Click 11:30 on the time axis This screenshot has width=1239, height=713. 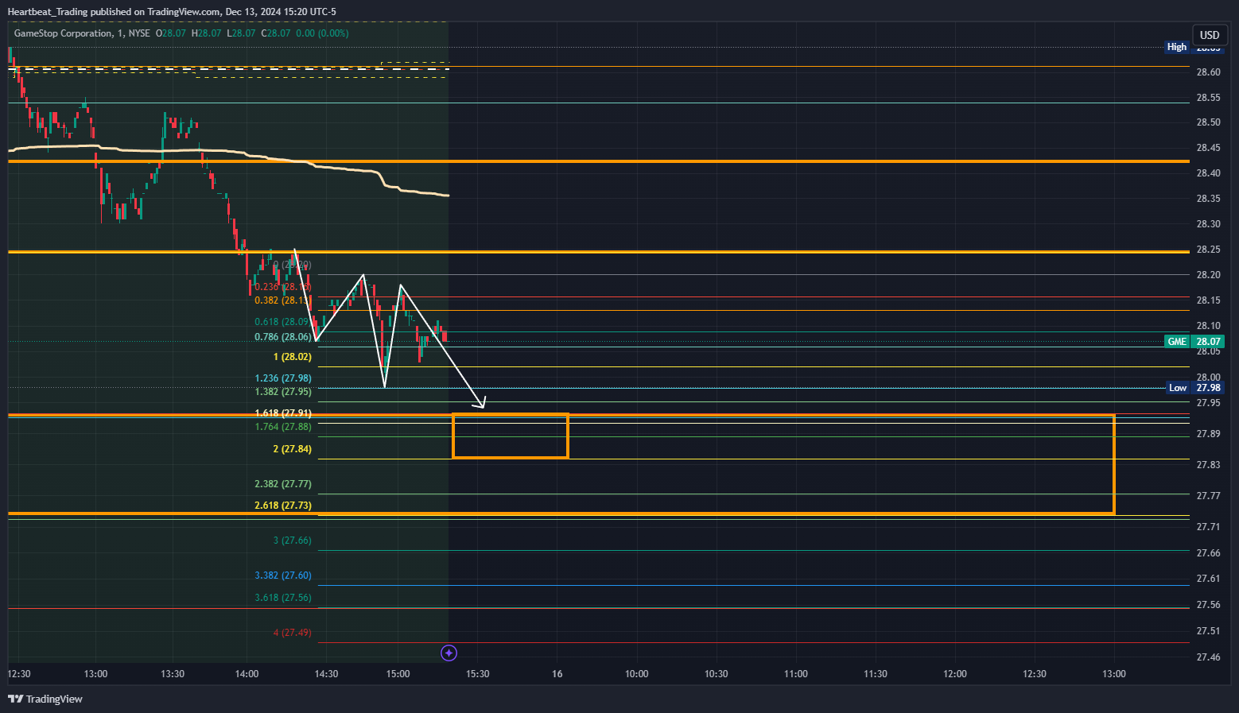point(876,674)
